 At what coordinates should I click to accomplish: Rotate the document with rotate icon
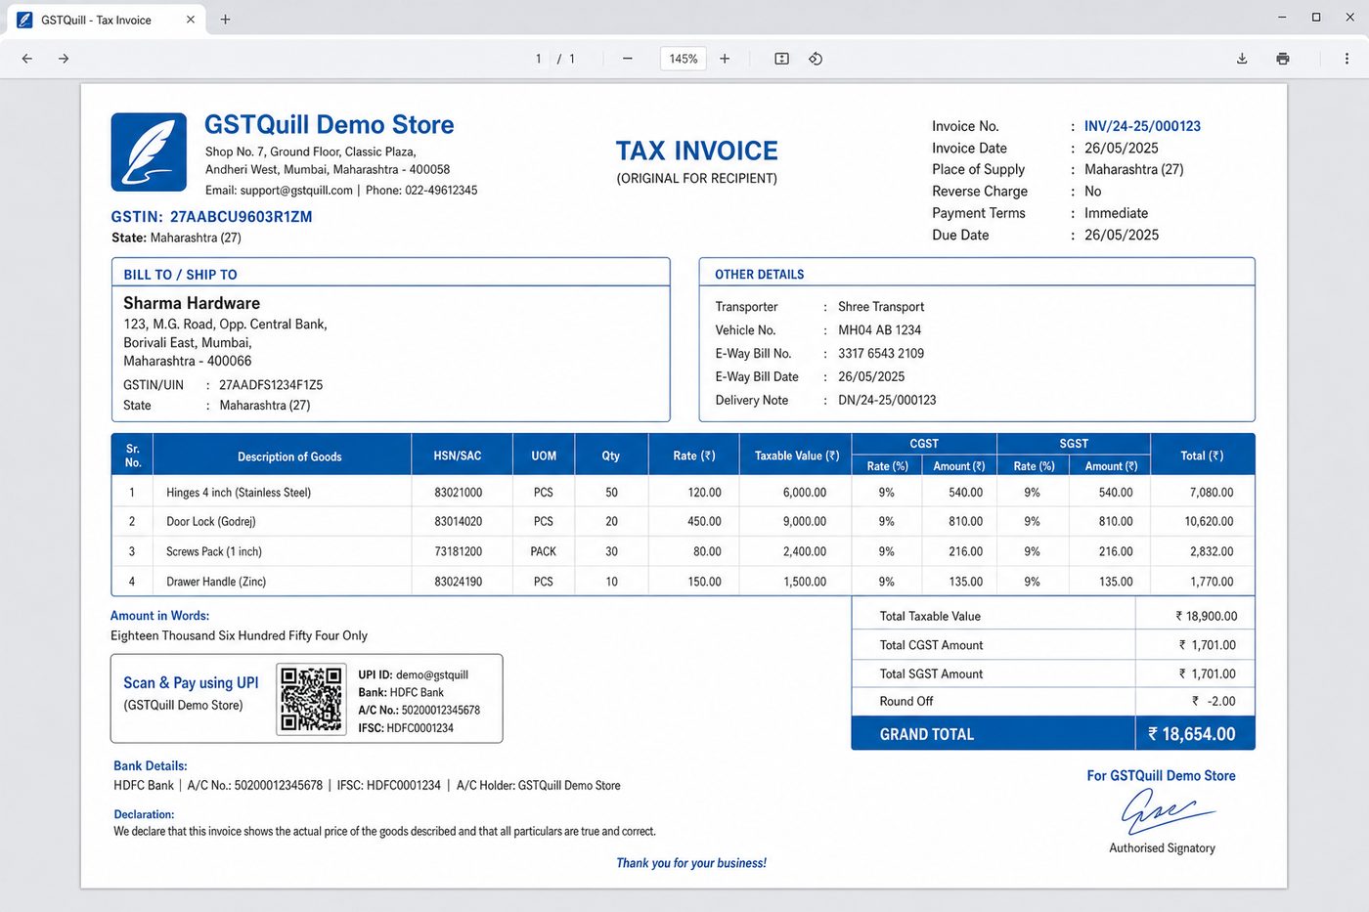click(x=816, y=59)
